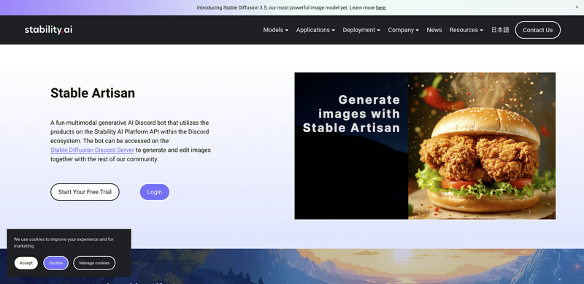
Task: Click the 'We use cookies' notice text
Action: coord(64,242)
